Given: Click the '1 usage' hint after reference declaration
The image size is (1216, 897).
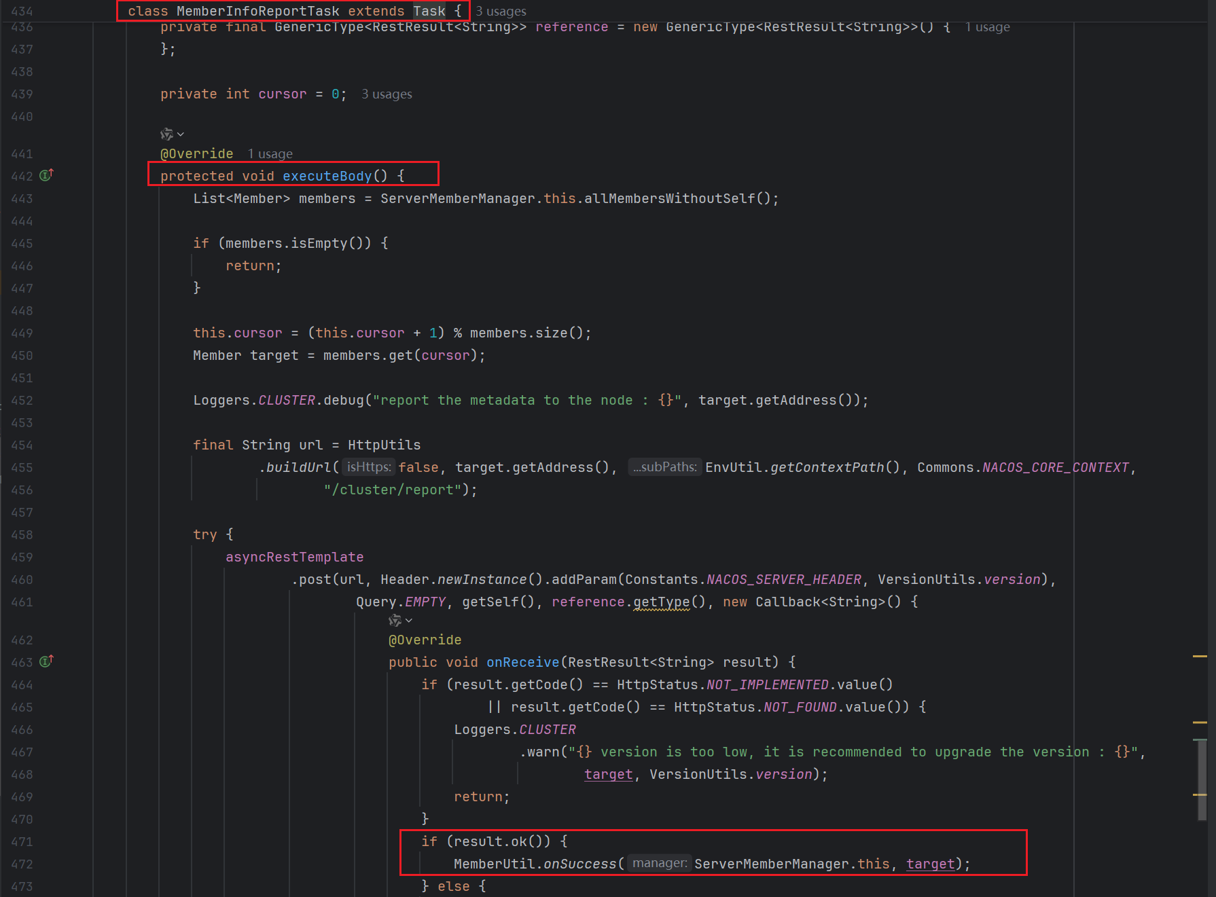Looking at the screenshot, I should pyautogui.click(x=987, y=27).
